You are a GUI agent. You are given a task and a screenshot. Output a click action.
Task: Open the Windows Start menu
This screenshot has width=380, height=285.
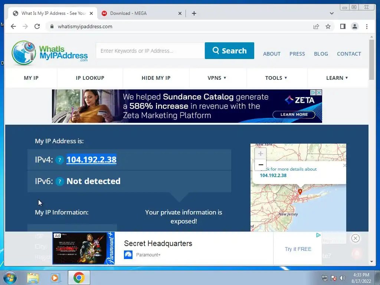[10, 278]
